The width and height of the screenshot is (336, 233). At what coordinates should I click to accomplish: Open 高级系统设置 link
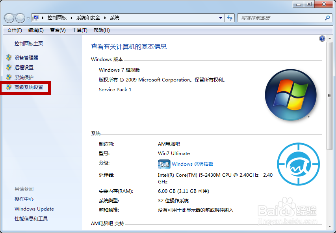point(29,87)
